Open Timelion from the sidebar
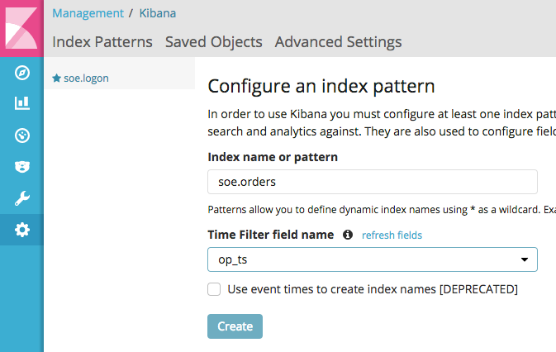This screenshot has height=352, width=556. pos(22,167)
